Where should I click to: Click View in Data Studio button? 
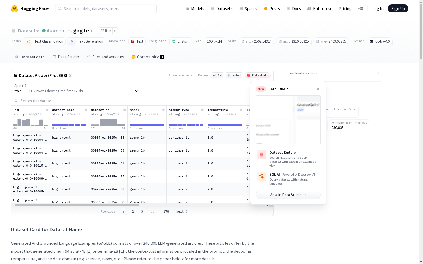coord(288,195)
